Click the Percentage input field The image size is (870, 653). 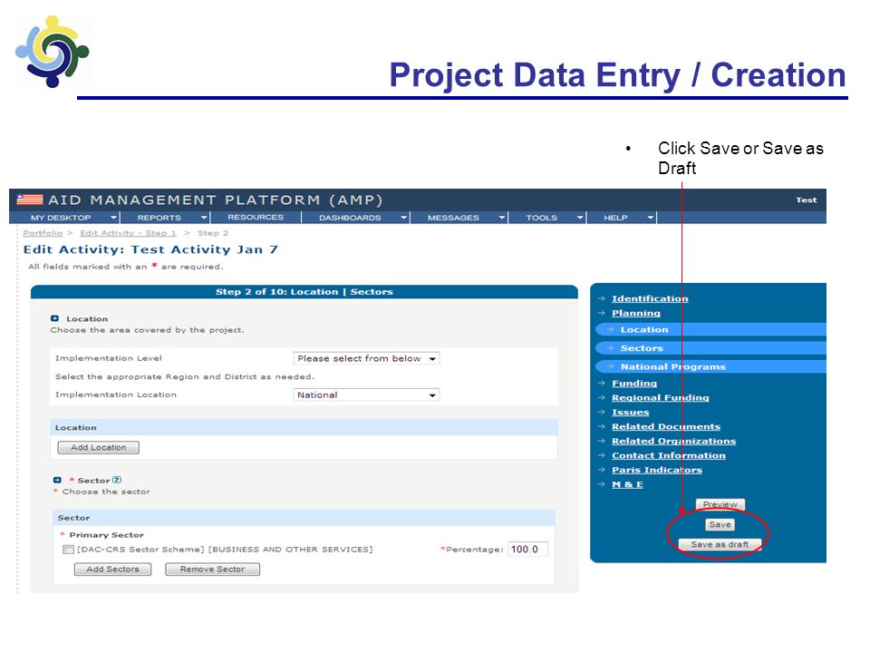coord(527,550)
